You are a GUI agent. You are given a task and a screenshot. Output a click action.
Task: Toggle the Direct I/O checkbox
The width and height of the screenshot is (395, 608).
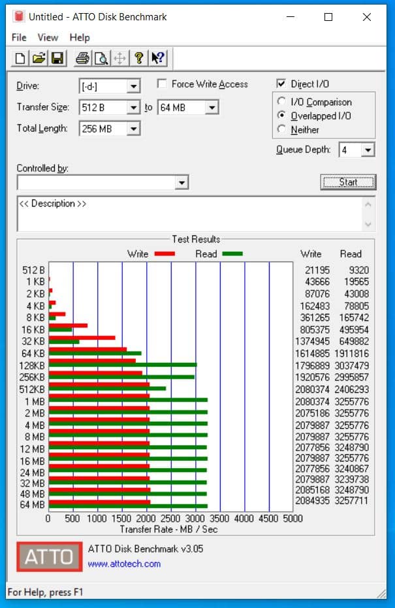tap(281, 84)
